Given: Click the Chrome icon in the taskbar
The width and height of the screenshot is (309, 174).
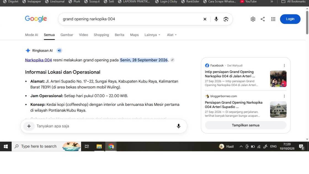Looking at the screenshot, I should coord(111,146).
